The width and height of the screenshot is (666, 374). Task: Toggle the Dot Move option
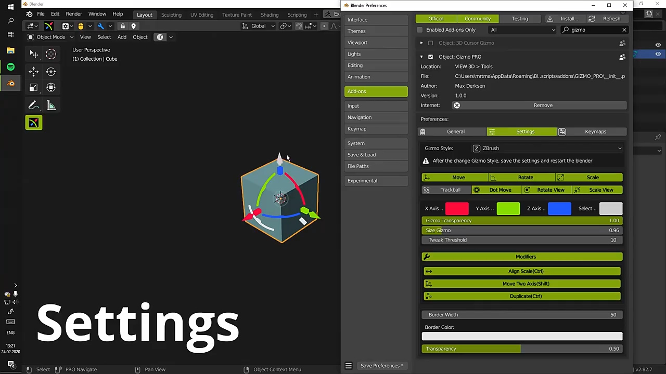tap(497, 190)
